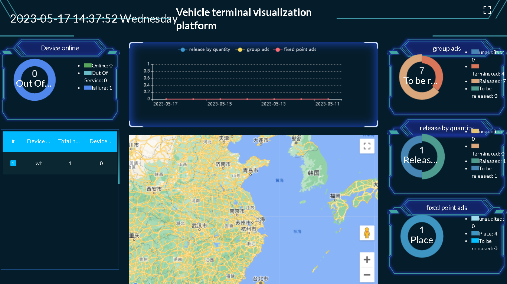Click the Terminated swatch in group ads
The image size is (507, 284).
[x=475, y=66]
